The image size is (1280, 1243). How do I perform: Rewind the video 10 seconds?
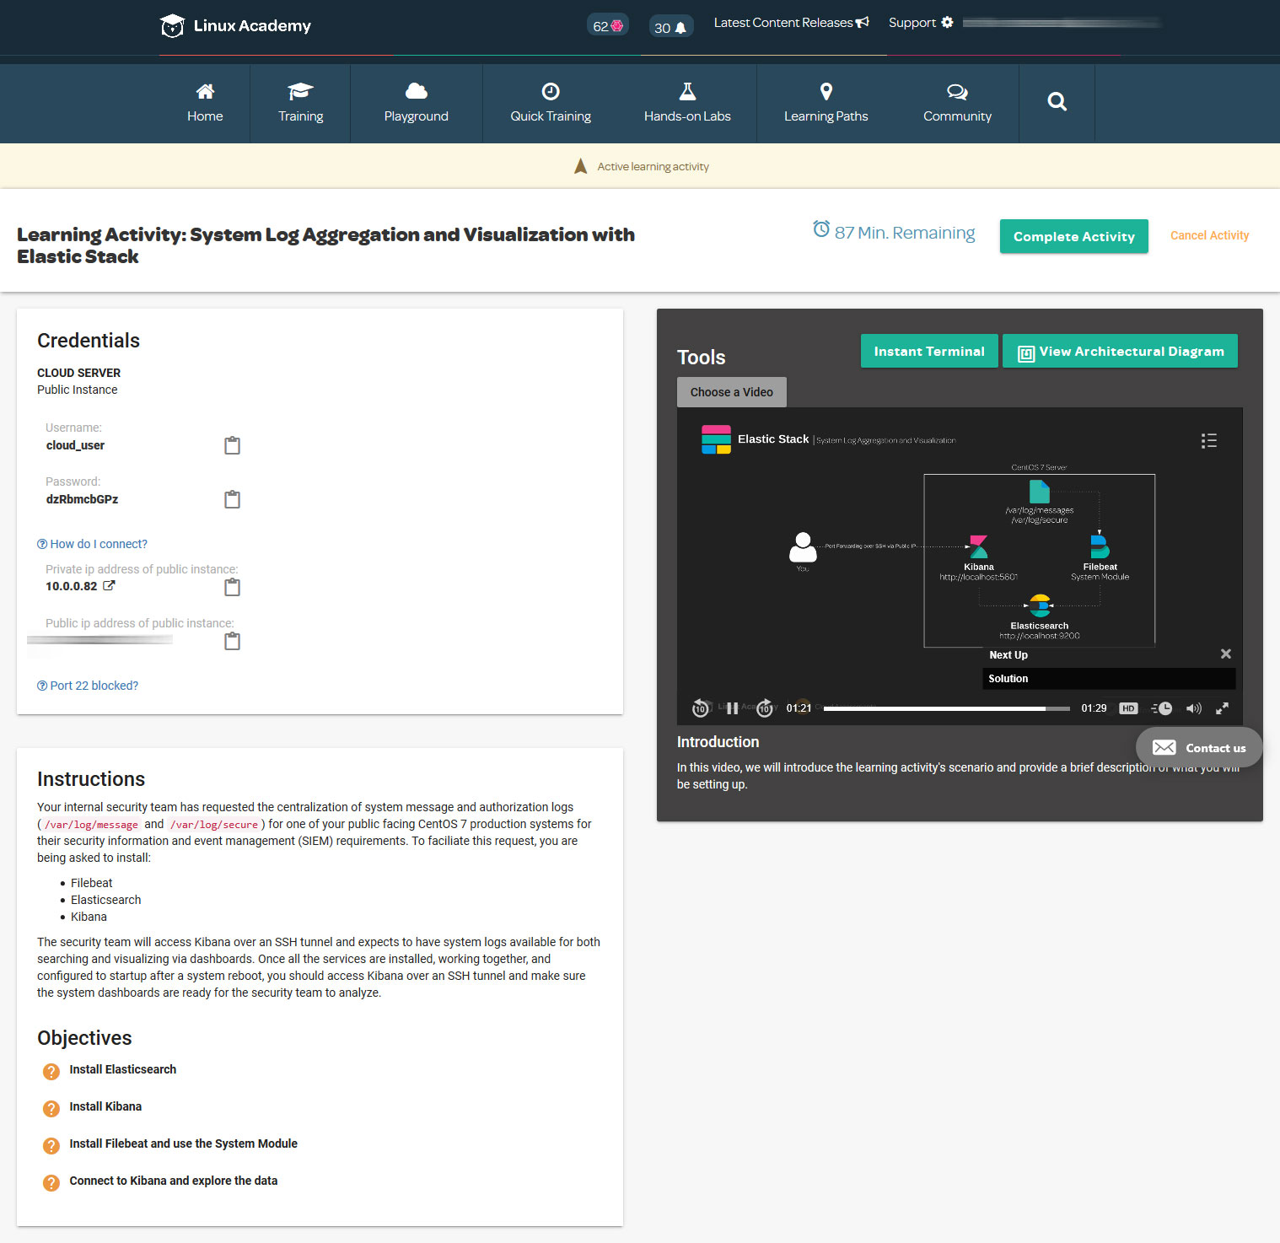(x=700, y=708)
